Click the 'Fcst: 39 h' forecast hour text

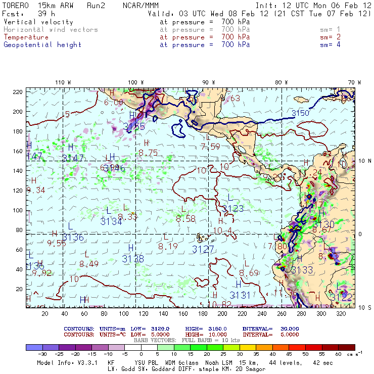point(28,14)
